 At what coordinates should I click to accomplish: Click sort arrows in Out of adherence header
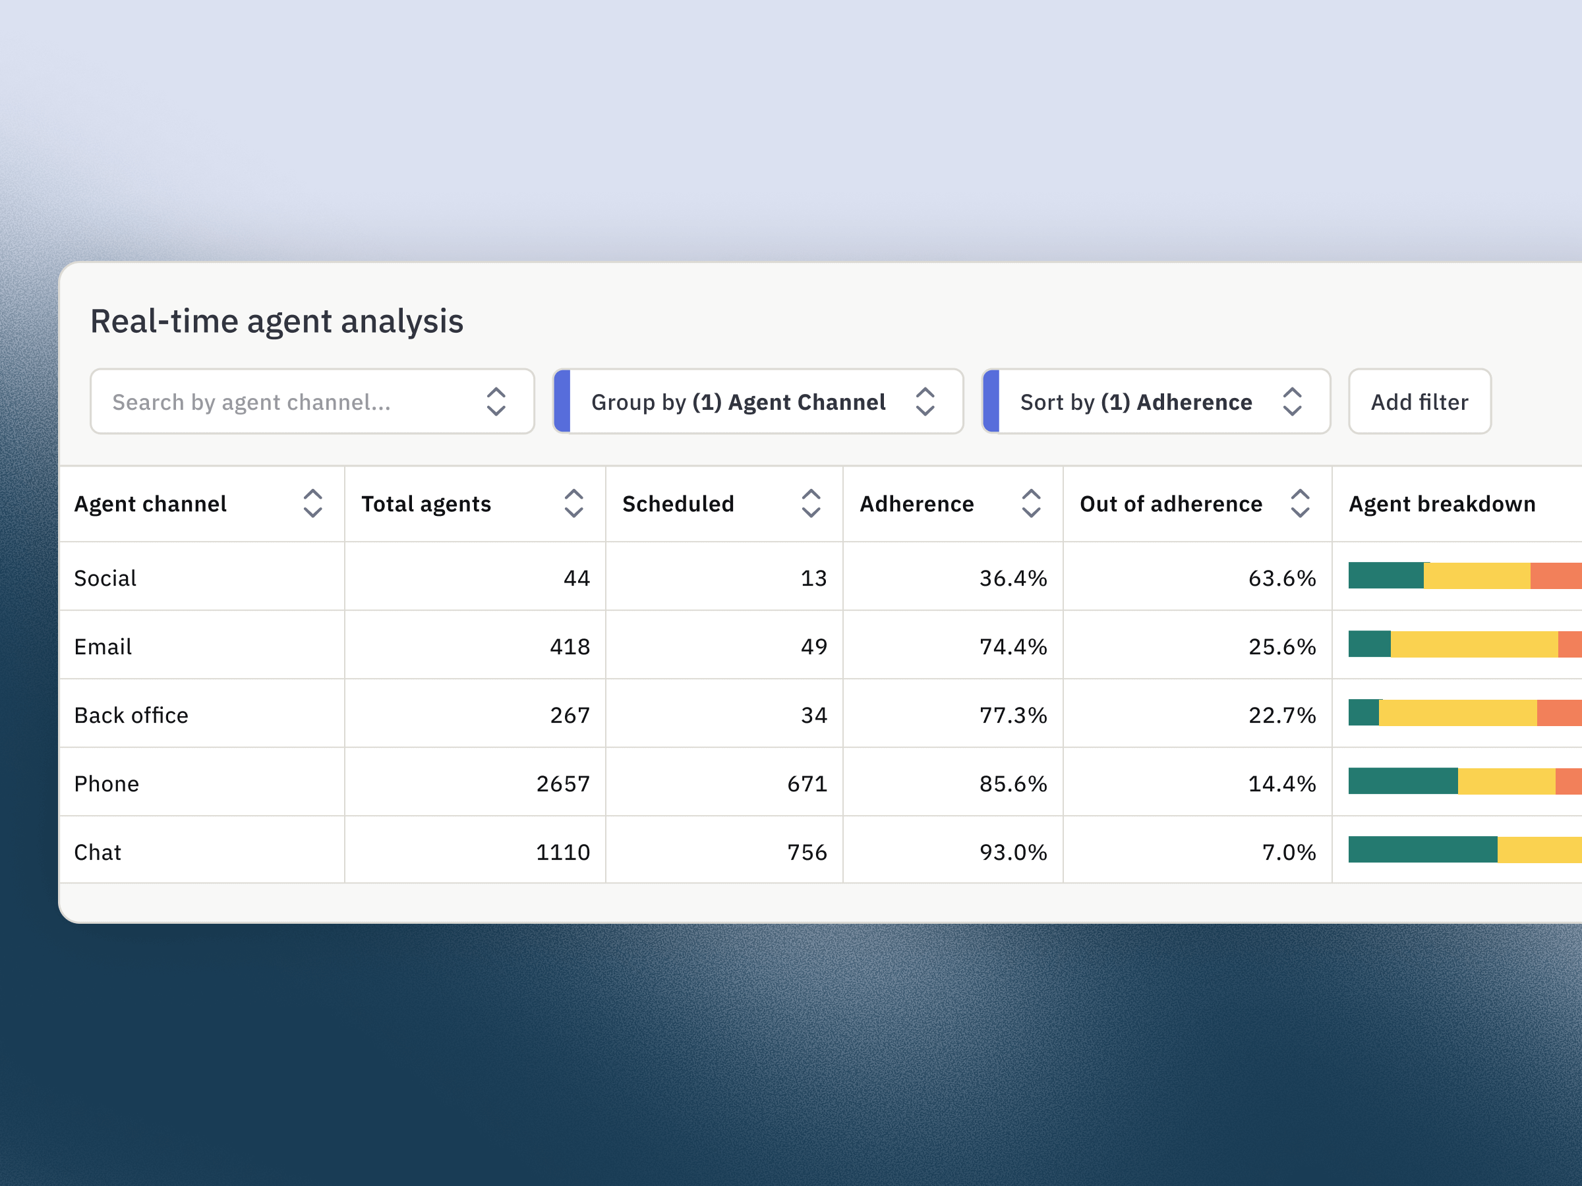[x=1299, y=504]
